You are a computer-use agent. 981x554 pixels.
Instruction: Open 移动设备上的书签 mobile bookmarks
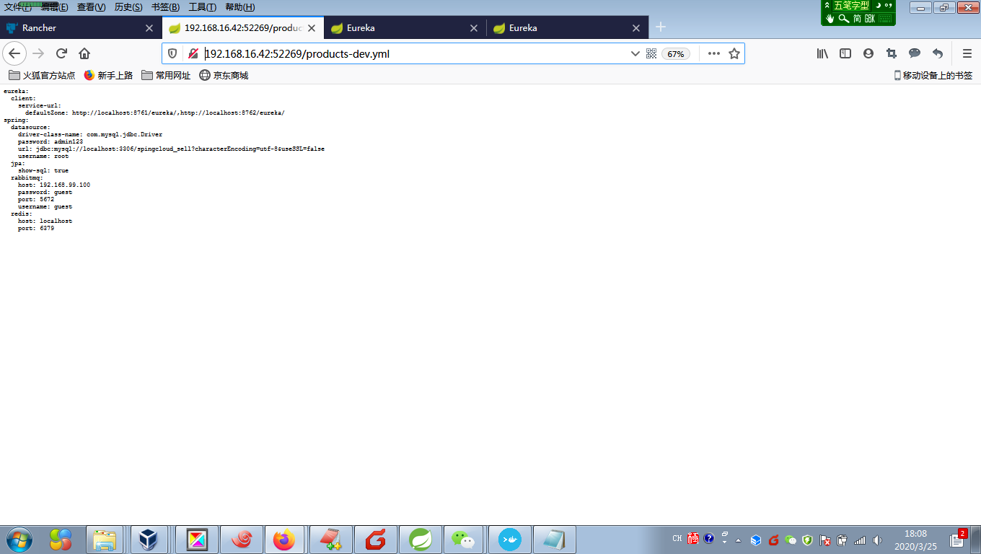(x=933, y=75)
